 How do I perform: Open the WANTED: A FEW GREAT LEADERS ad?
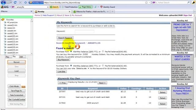point(182,58)
